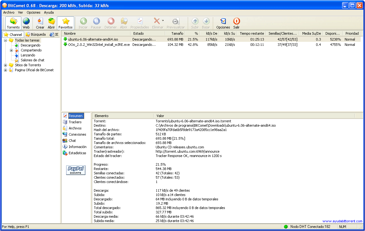This screenshot has height=231, width=365.
Task: Click the green Iniciar play icon
Action: [83, 21]
